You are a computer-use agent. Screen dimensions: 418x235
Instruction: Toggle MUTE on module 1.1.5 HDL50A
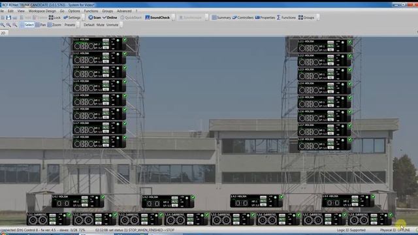pos(106,100)
